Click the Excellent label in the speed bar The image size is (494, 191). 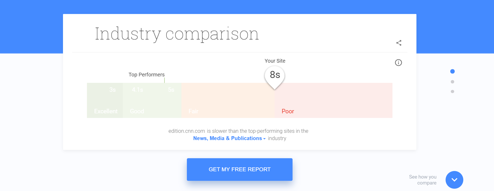[106, 111]
